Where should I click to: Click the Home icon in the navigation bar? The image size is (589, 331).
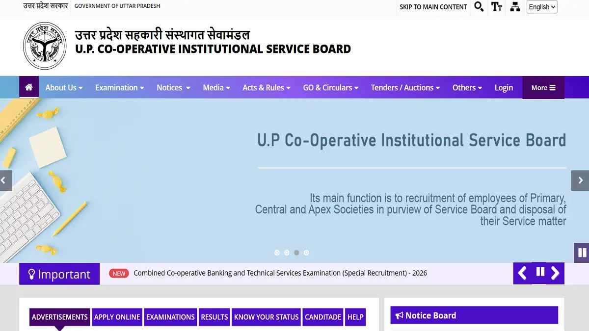tap(28, 87)
